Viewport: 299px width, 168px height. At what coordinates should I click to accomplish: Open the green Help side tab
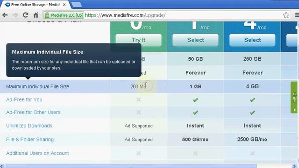tap(294, 98)
